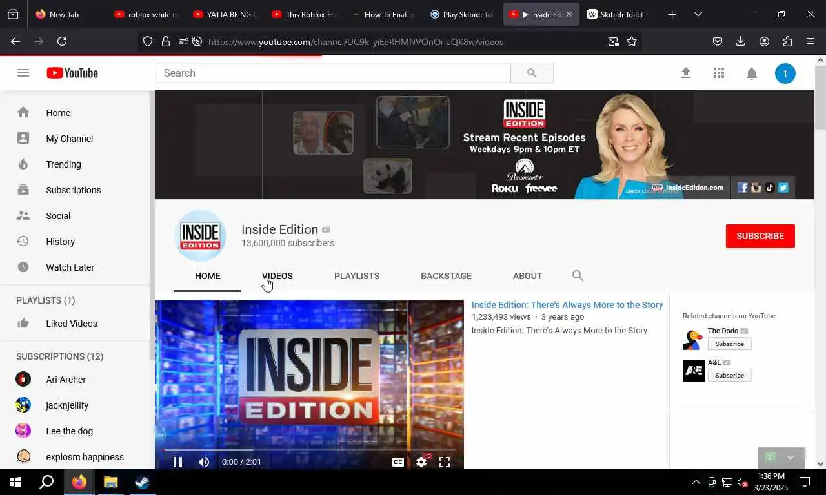
Task: Toggle closed captions on video
Action: pos(398,461)
